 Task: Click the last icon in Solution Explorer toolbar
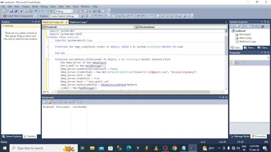[x=263, y=26]
